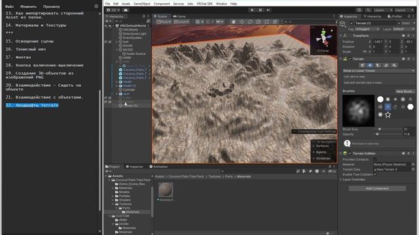Open the Window menu

221,4
